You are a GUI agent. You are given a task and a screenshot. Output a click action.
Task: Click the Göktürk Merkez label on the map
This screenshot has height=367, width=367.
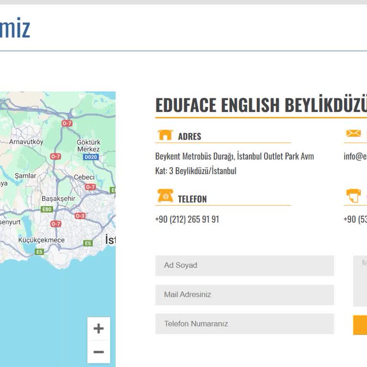(88, 146)
